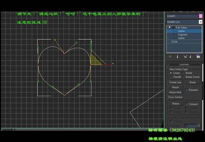Click the Attach button

click(175, 87)
